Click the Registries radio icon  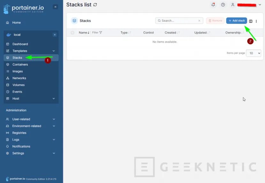(x=7, y=133)
